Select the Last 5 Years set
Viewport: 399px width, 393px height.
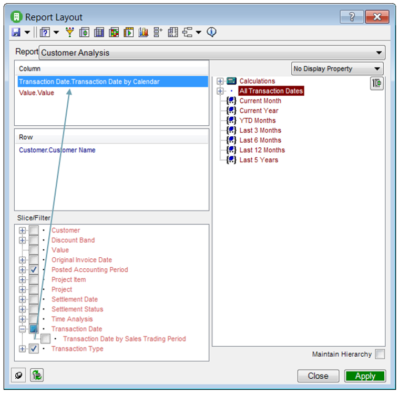259,160
